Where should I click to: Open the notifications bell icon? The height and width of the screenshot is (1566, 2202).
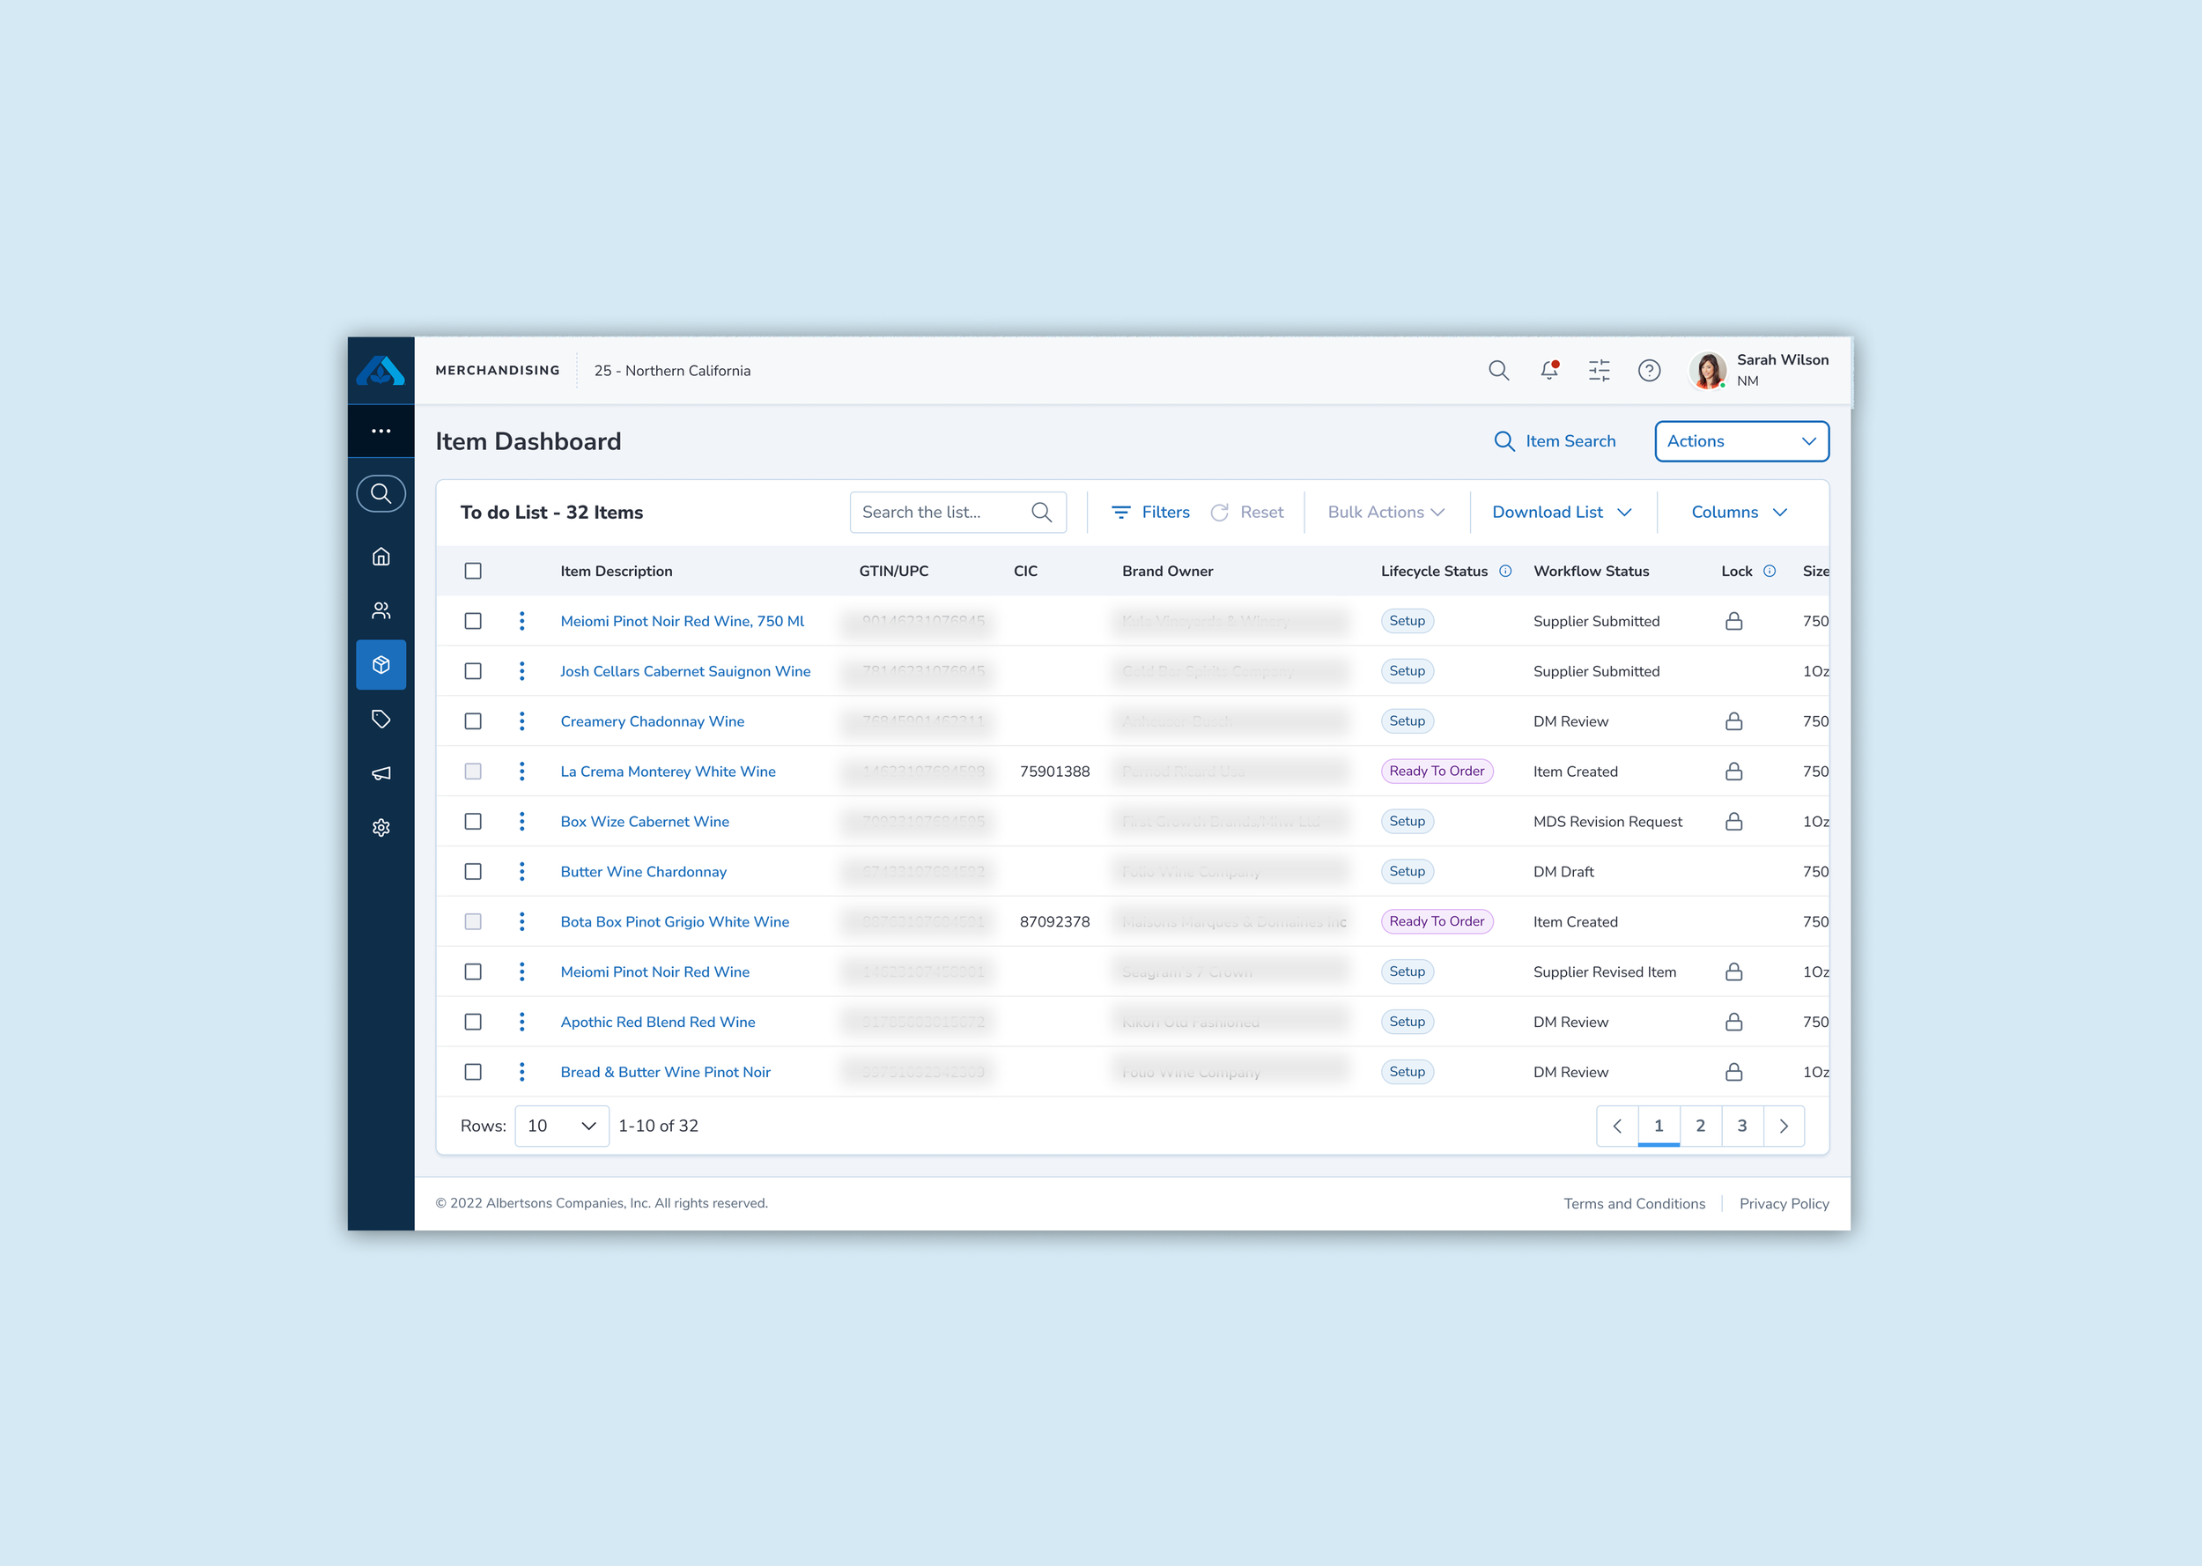click(1548, 370)
